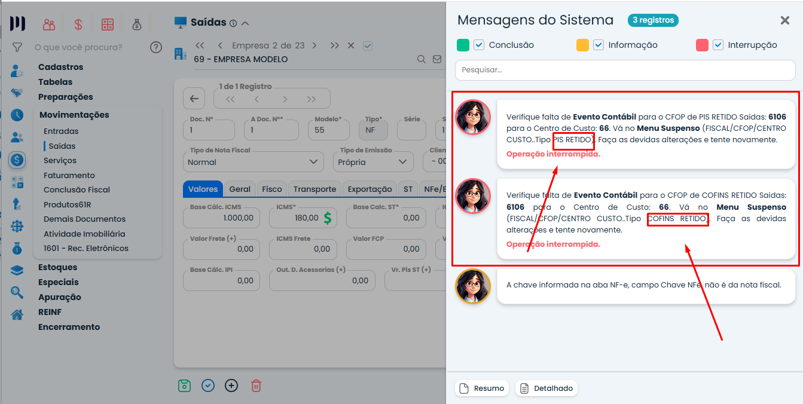803x404 pixels.
Task: Open Atividade Imobiliária menu item
Action: [84, 234]
